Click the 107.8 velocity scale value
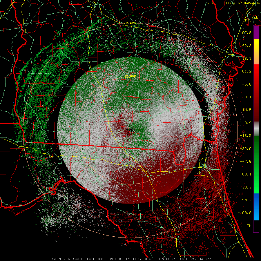 (x=246, y=32)
